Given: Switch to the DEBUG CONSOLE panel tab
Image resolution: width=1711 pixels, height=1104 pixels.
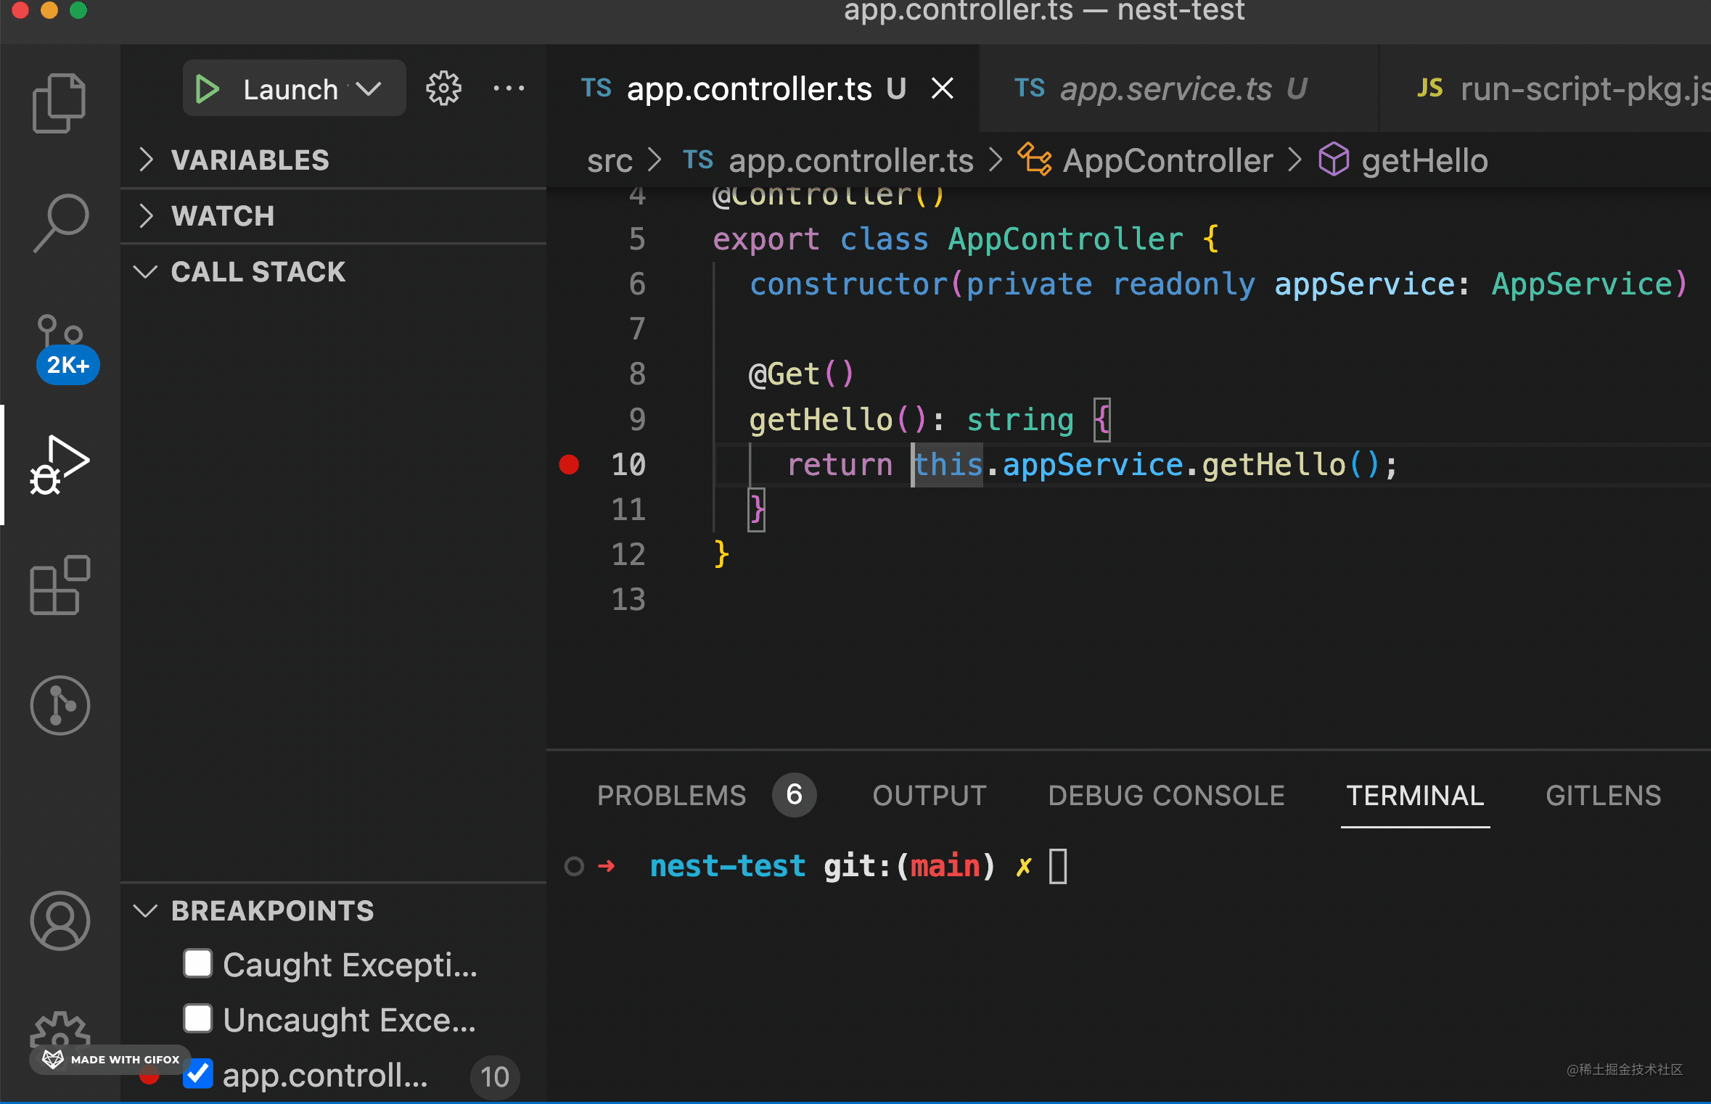Looking at the screenshot, I should coord(1165,796).
